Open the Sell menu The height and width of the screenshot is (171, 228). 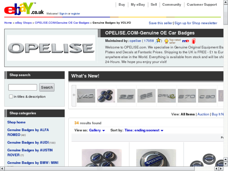154,4
